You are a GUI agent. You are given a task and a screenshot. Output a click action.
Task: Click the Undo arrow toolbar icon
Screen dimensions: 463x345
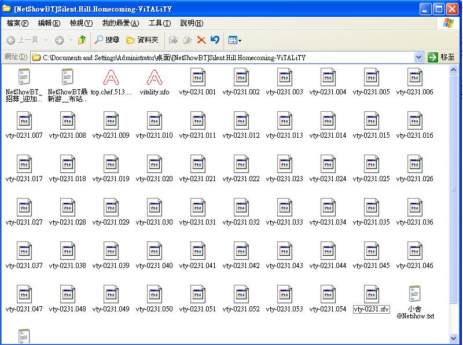pyautogui.click(x=215, y=40)
